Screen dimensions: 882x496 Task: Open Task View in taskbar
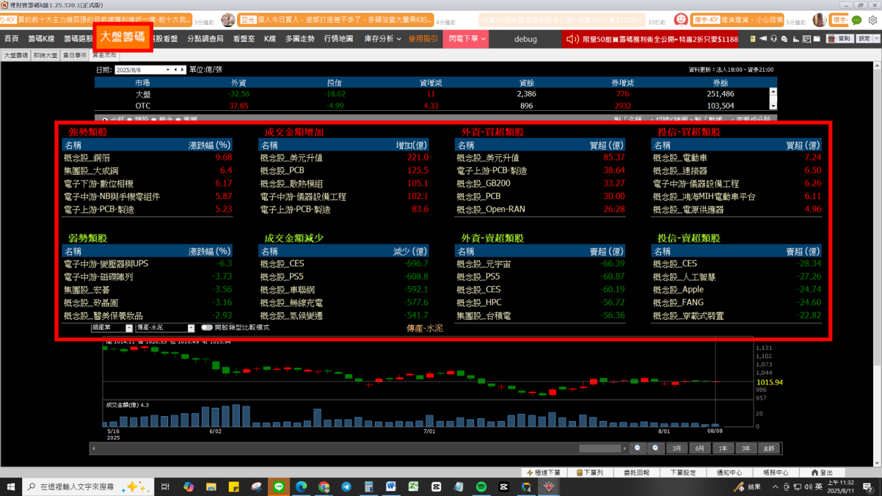tap(165, 486)
